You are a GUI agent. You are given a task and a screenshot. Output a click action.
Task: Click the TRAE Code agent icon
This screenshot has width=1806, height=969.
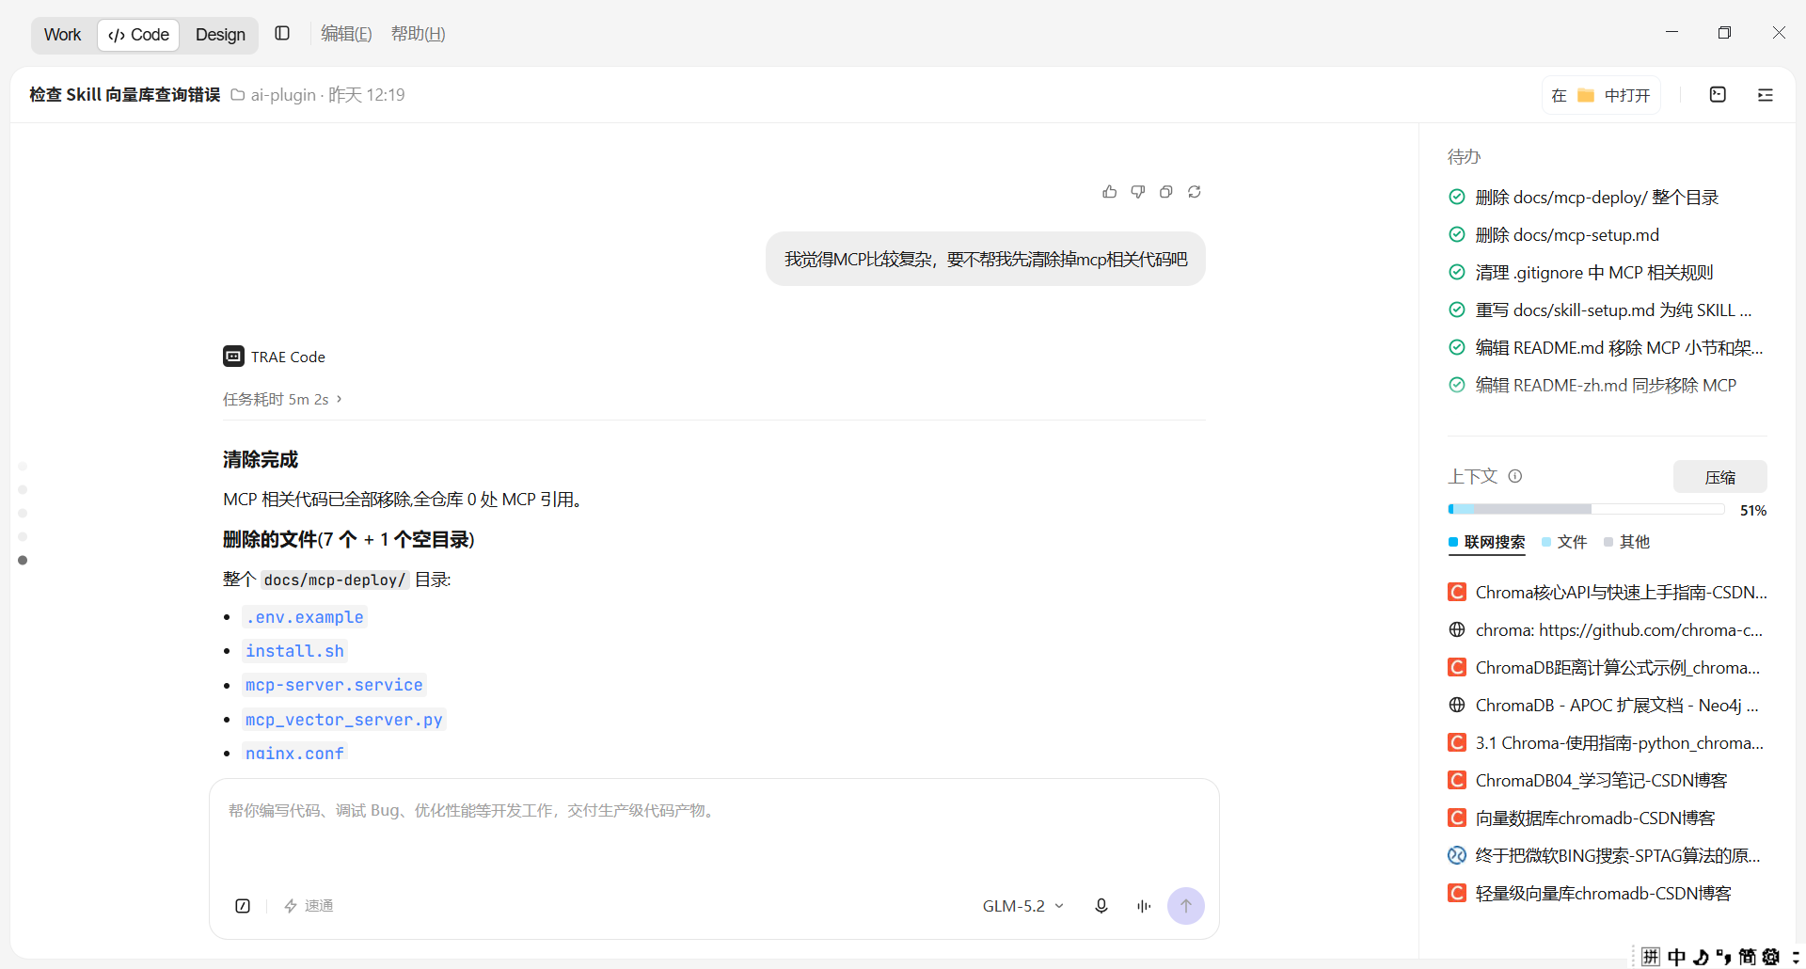pyautogui.click(x=233, y=357)
